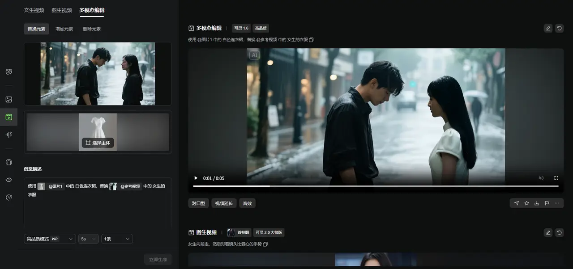The height and width of the screenshot is (269, 573).
Task: Report the video using flag icon
Action: tap(547, 203)
